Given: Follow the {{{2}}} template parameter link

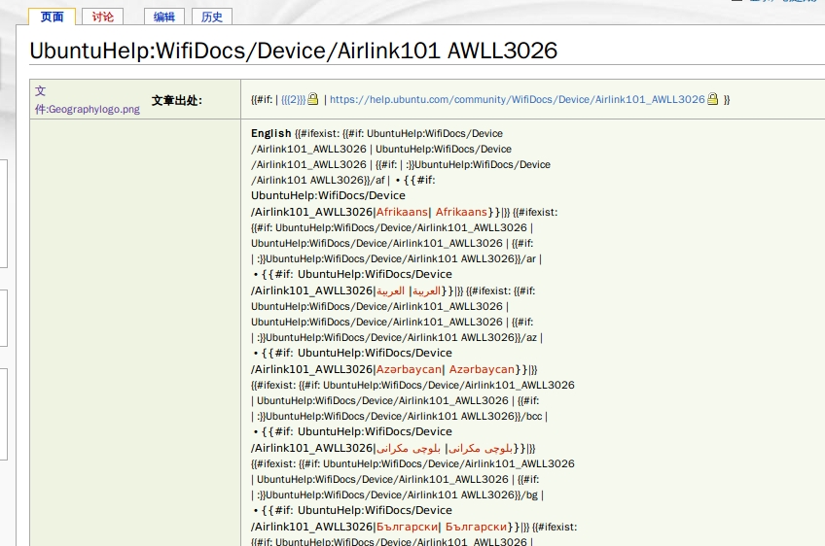Looking at the screenshot, I should coord(293,99).
